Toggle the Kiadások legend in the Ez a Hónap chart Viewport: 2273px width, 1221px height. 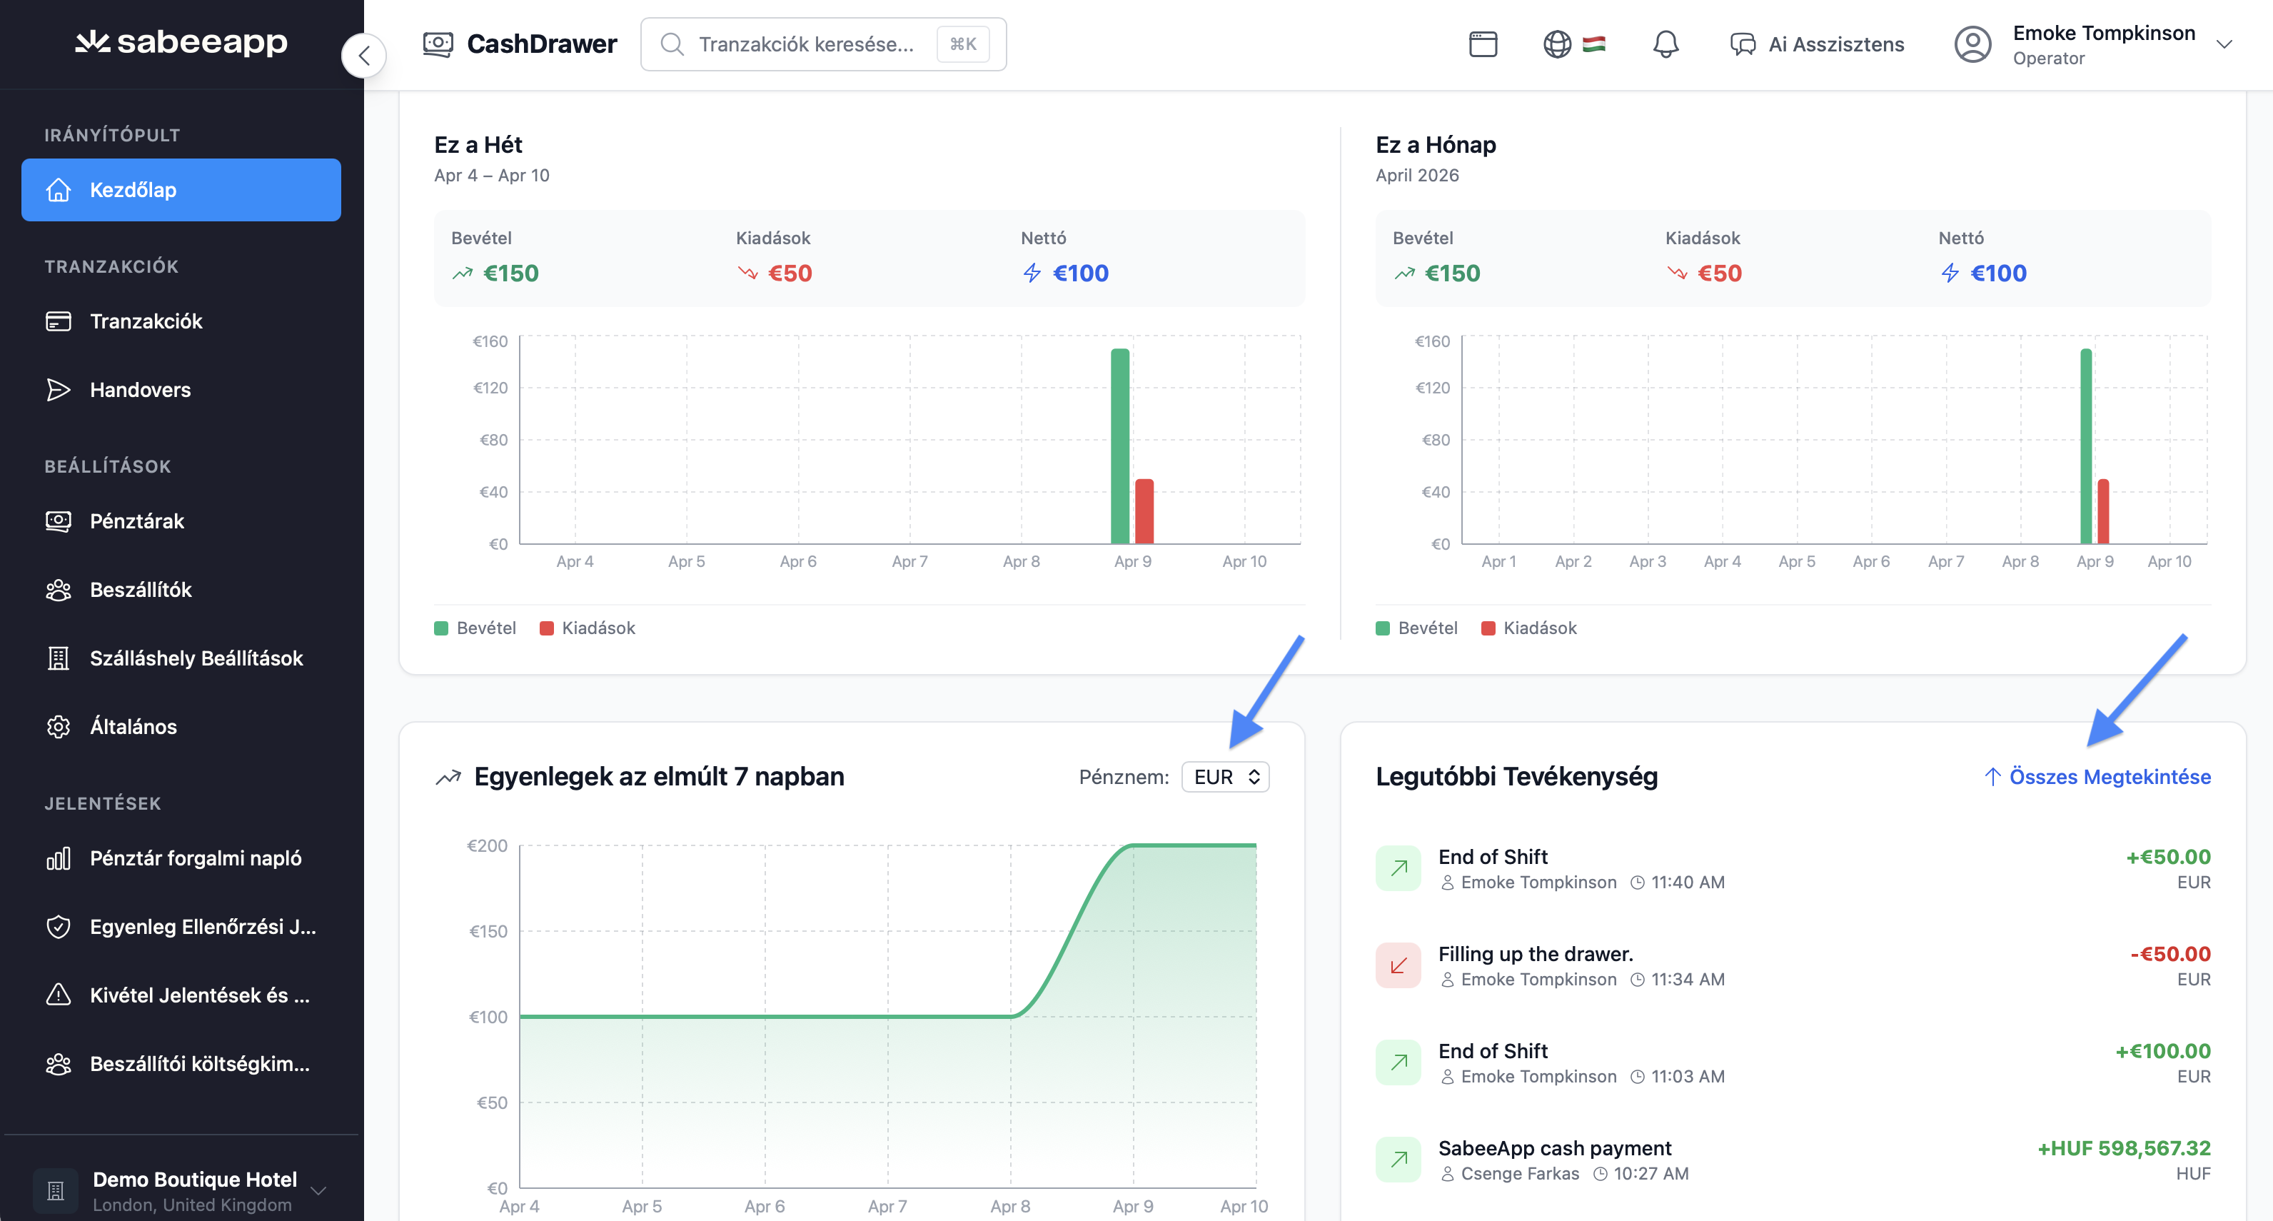[x=1529, y=628]
